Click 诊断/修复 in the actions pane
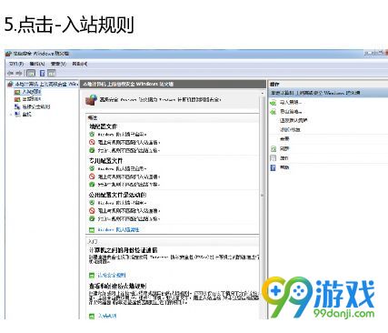 click(x=290, y=129)
